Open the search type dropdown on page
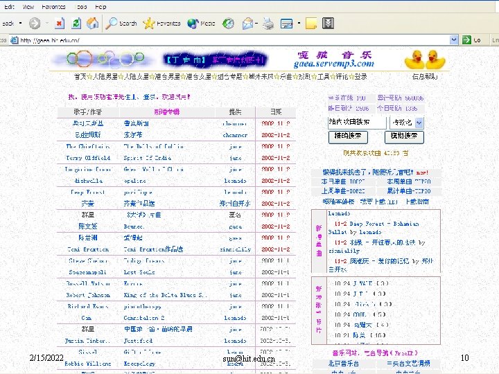The width and height of the screenshot is (499, 374). point(419,123)
